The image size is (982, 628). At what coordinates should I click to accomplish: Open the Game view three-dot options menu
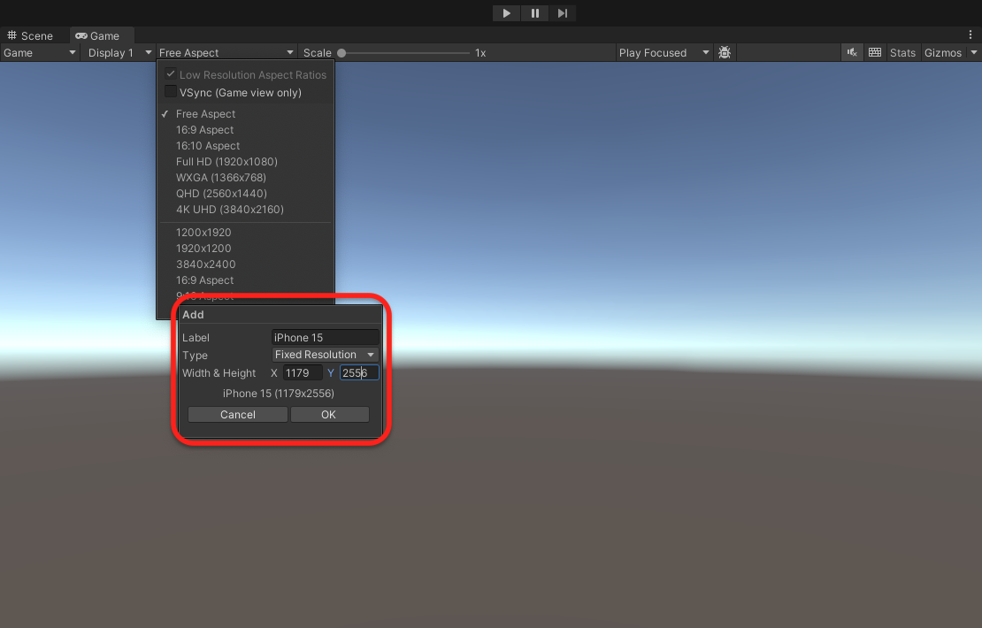click(x=970, y=35)
